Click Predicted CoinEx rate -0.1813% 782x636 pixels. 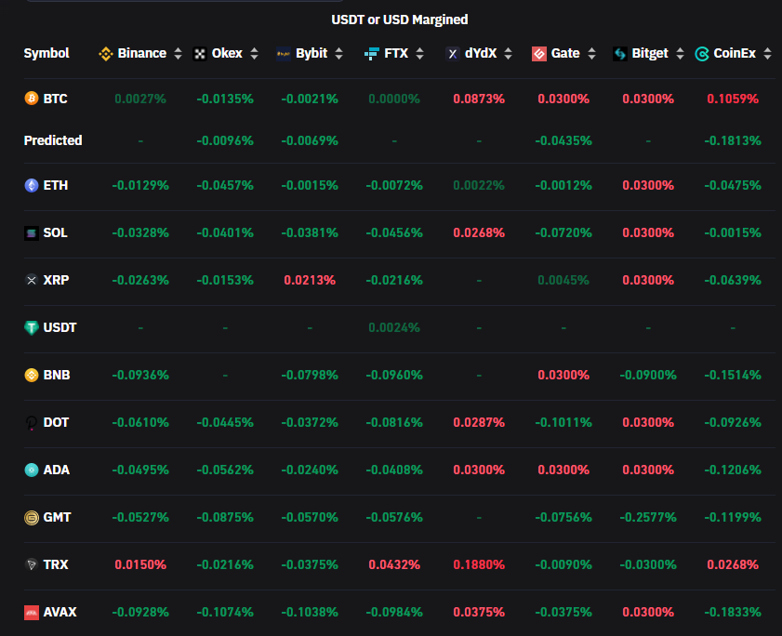(x=733, y=140)
